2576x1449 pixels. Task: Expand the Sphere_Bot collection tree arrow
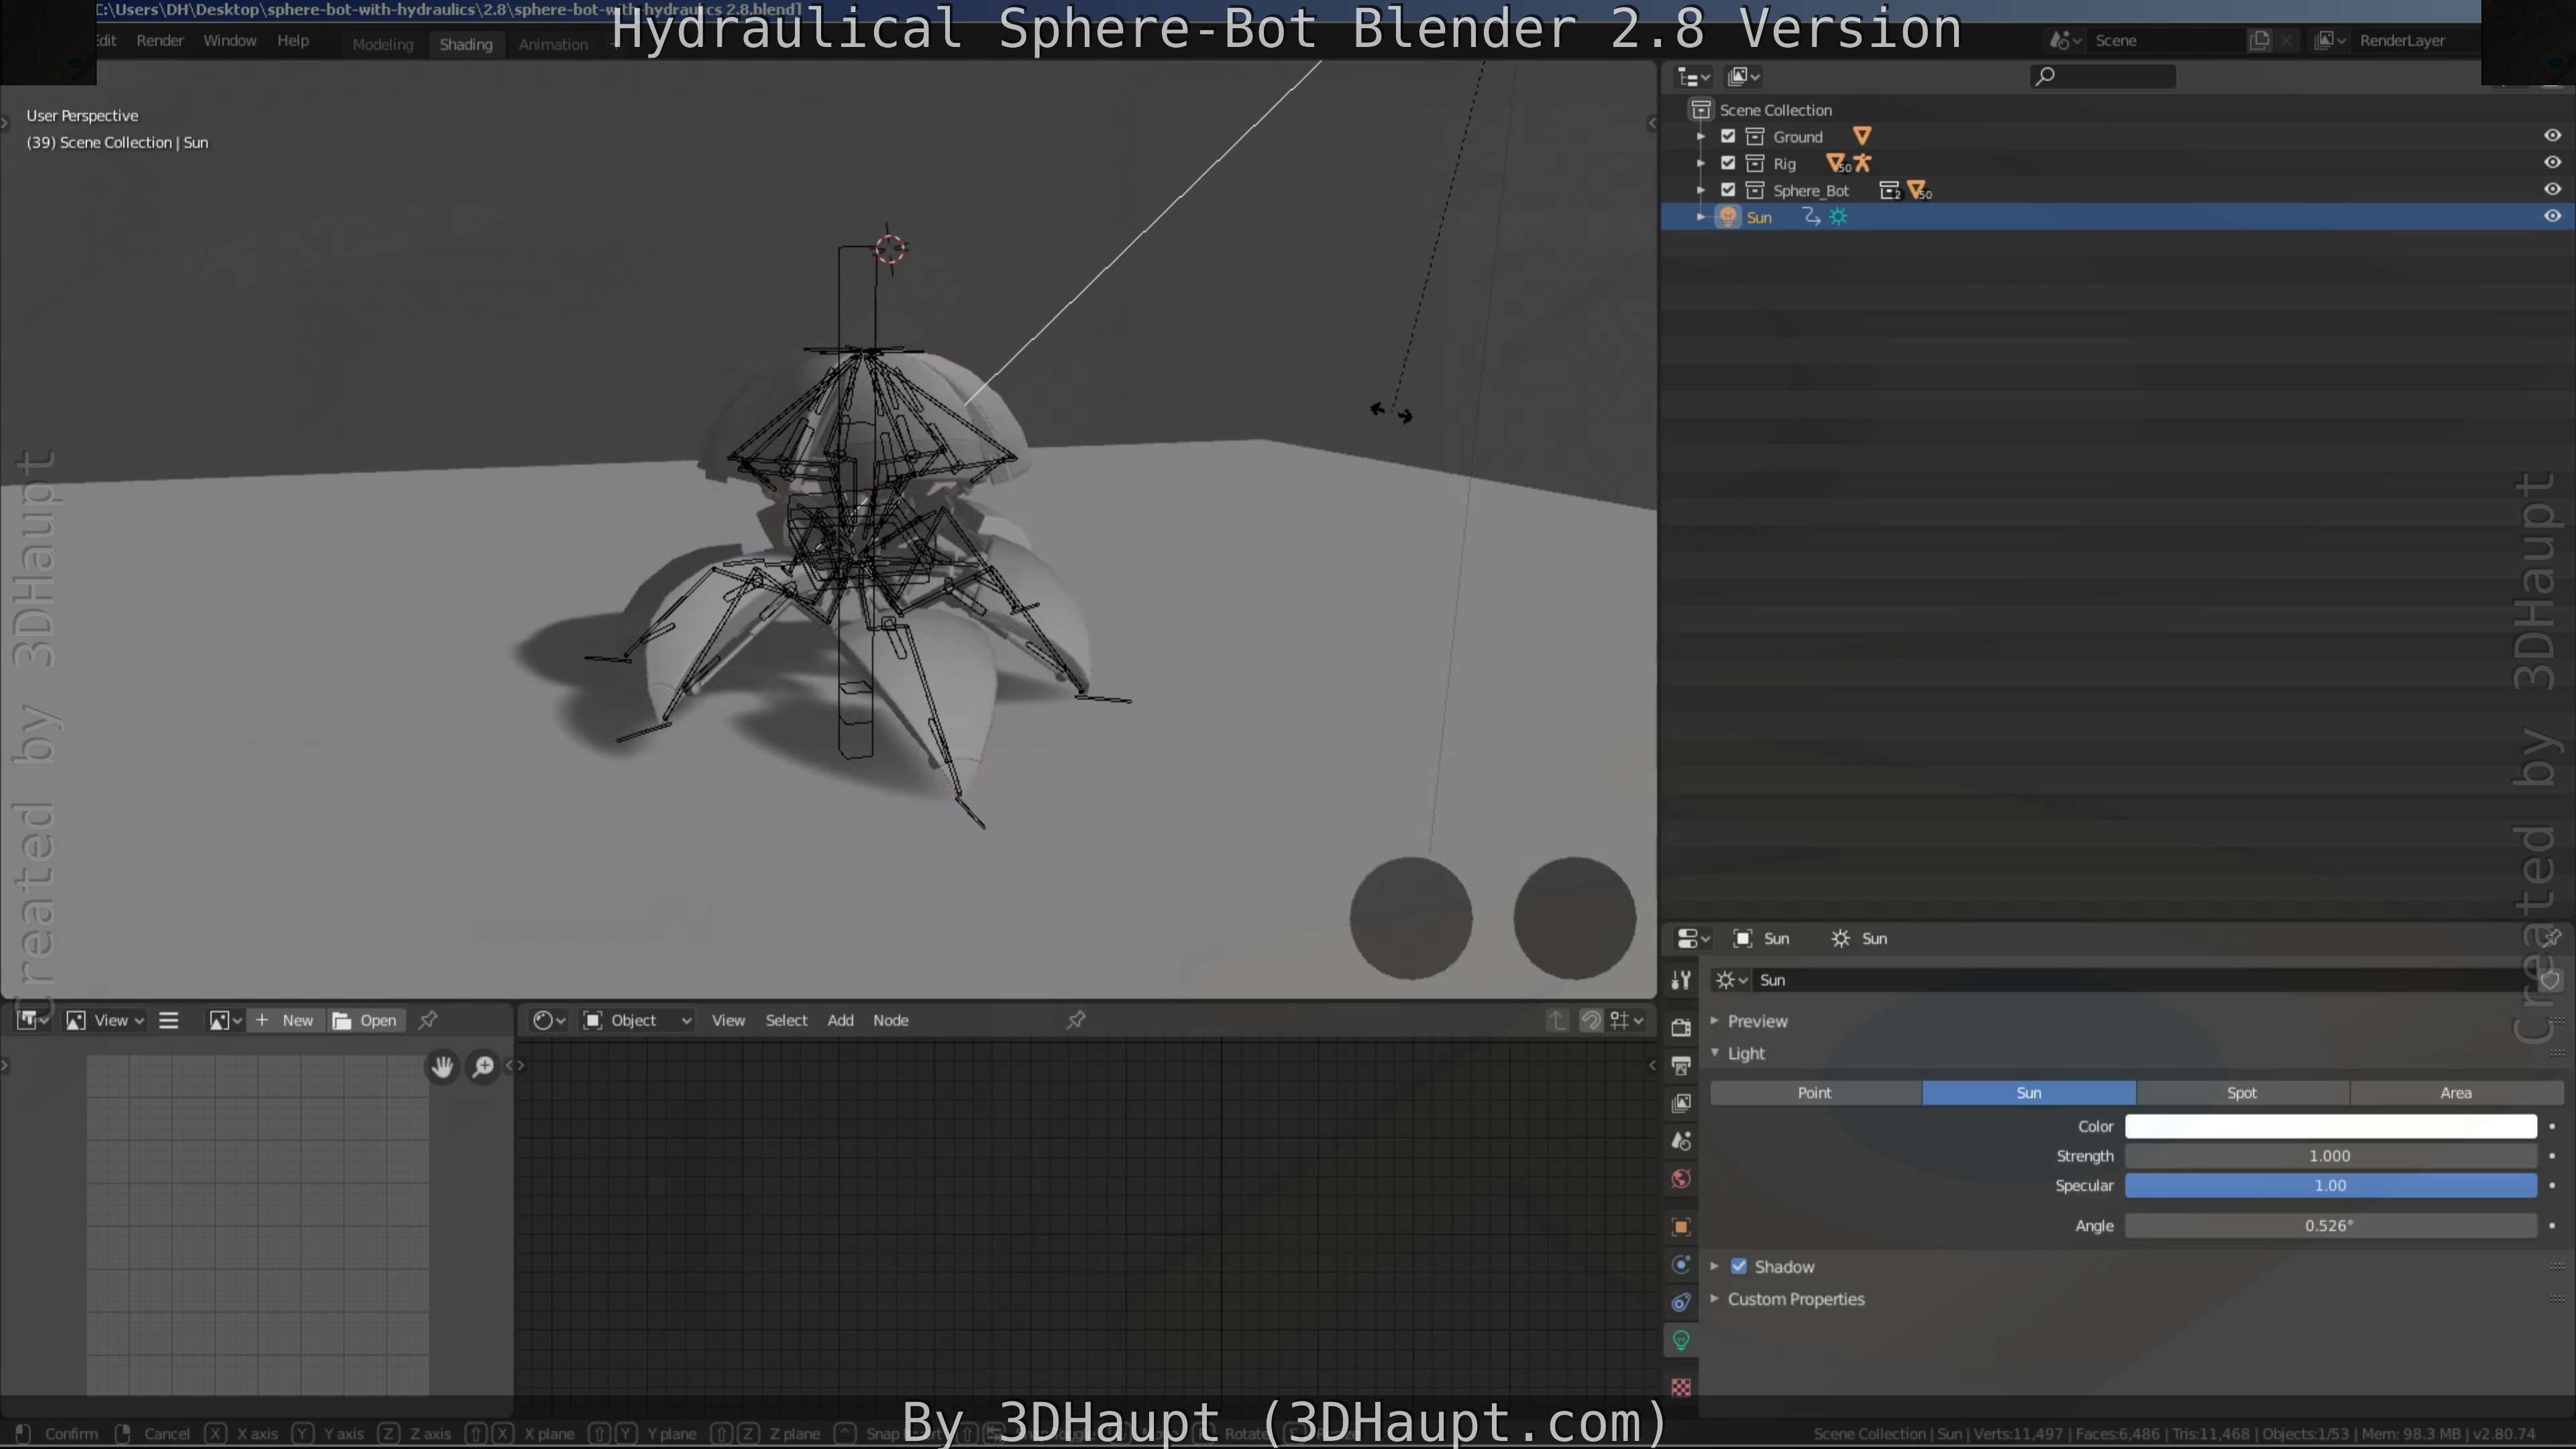1700,190
